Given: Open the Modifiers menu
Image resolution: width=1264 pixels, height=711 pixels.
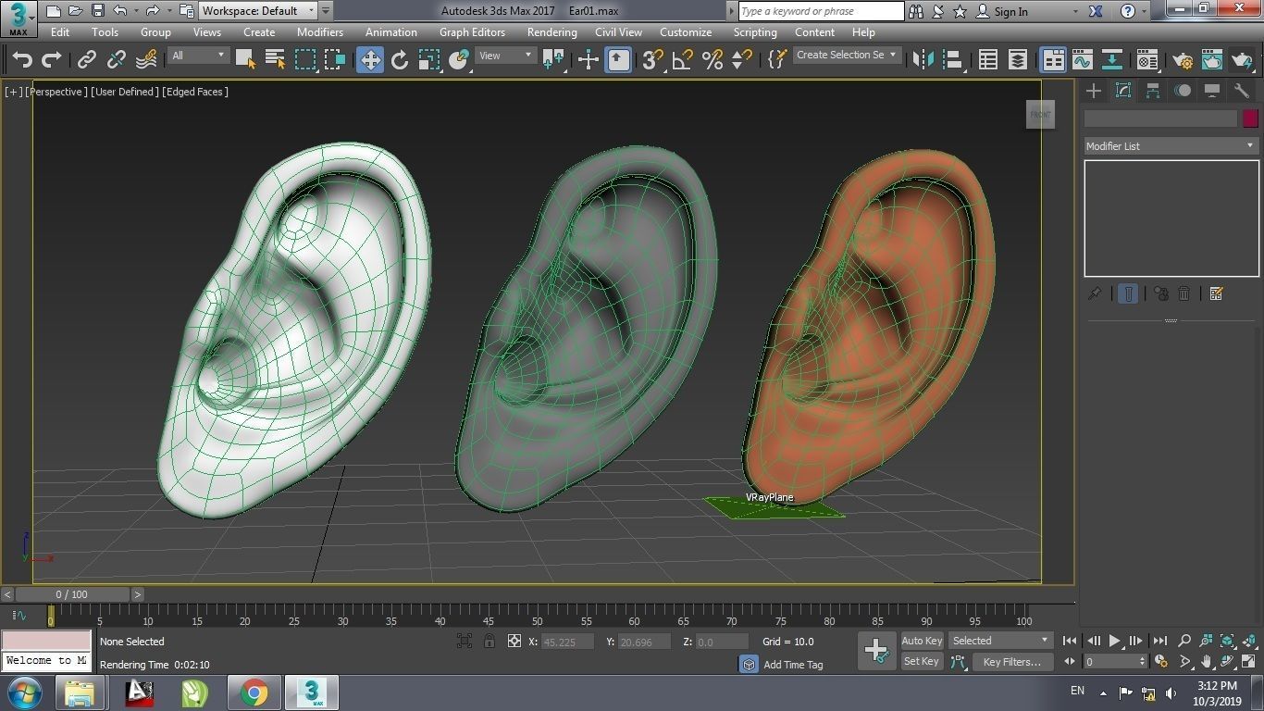Looking at the screenshot, I should pos(319,31).
